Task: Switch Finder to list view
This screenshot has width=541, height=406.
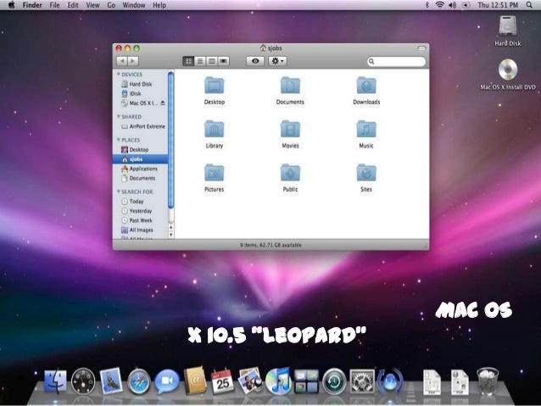Action: click(x=200, y=61)
